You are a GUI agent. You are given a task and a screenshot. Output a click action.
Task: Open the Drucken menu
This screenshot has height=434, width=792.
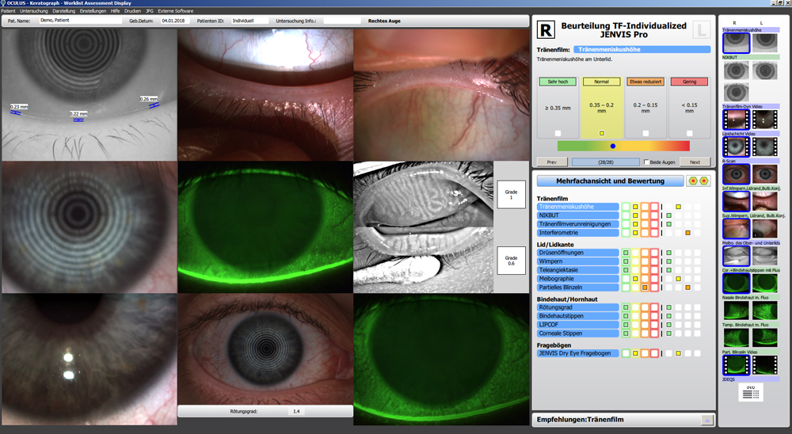pyautogui.click(x=132, y=11)
